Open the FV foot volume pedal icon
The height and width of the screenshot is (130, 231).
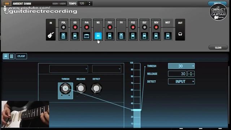(121, 36)
